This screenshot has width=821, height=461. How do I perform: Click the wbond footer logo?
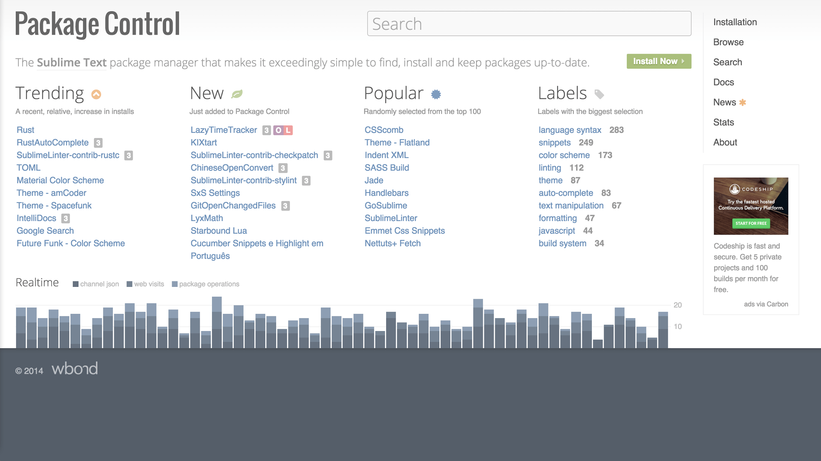75,369
